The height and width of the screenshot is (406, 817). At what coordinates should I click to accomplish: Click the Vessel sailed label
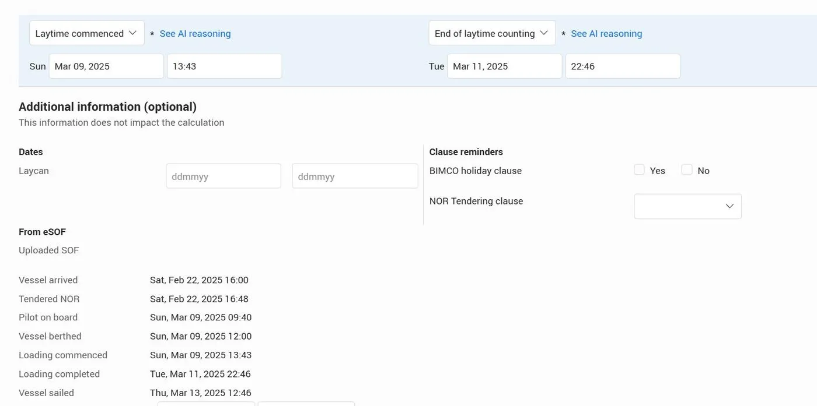click(46, 393)
